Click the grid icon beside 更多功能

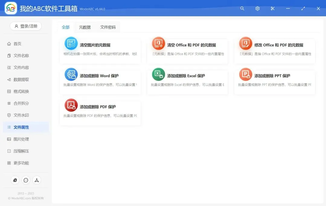[9, 163]
